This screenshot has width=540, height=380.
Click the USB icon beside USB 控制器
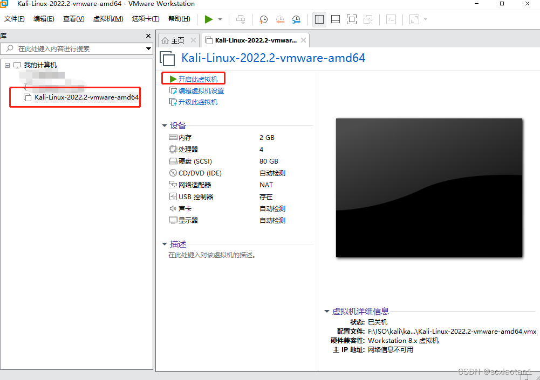173,196
